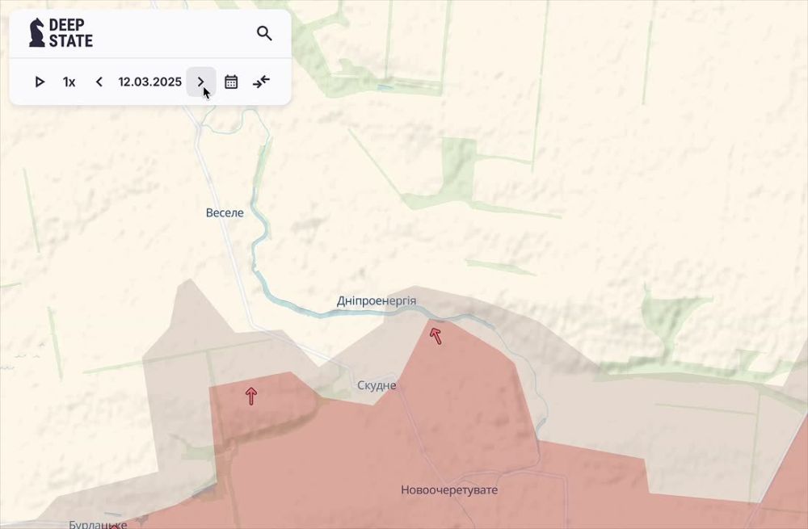808x529 pixels.
Task: Click the Скудне settlement label
Action: point(377,385)
